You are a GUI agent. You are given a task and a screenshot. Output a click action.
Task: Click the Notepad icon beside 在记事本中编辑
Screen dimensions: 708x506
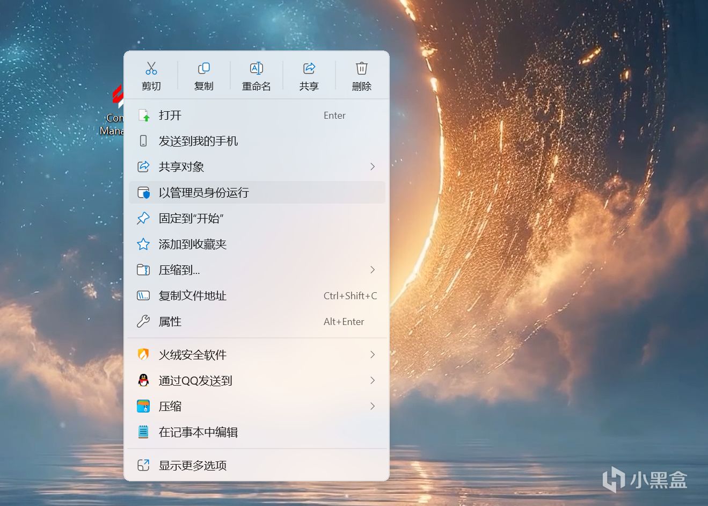click(x=143, y=432)
